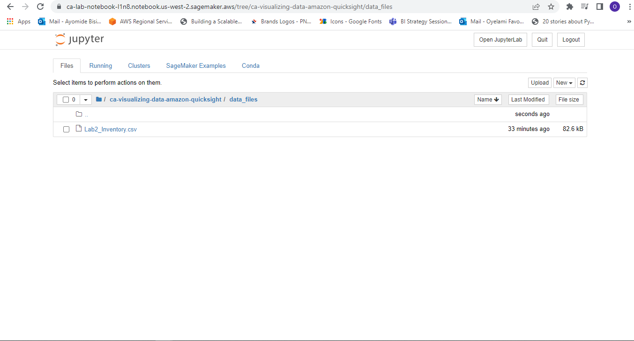Navigate to ca-visualizing-data-amazon-quicksight breadcrumb
This screenshot has width=634, height=341.
pos(165,99)
